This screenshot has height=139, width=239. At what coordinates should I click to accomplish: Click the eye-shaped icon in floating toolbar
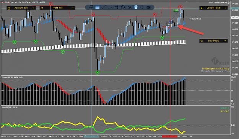coord(129,7)
